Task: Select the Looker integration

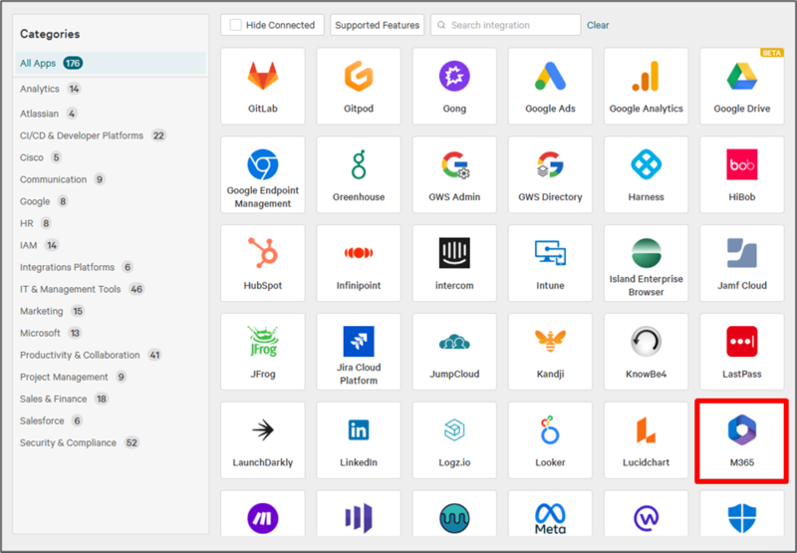Action: tap(550, 439)
